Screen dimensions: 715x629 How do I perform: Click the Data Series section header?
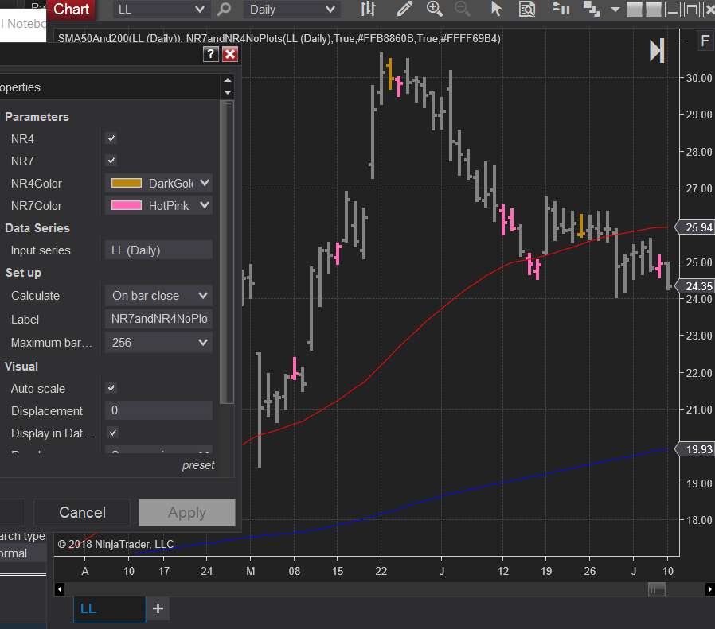37,227
